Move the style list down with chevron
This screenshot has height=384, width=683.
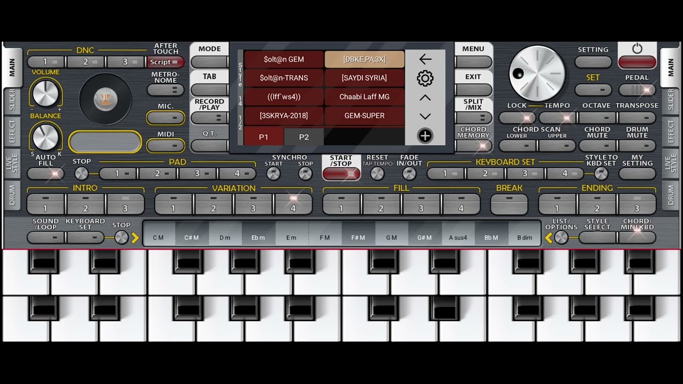pyautogui.click(x=425, y=116)
